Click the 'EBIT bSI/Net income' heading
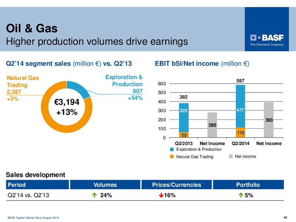Viewport: 296px width, 222px height. [187, 64]
